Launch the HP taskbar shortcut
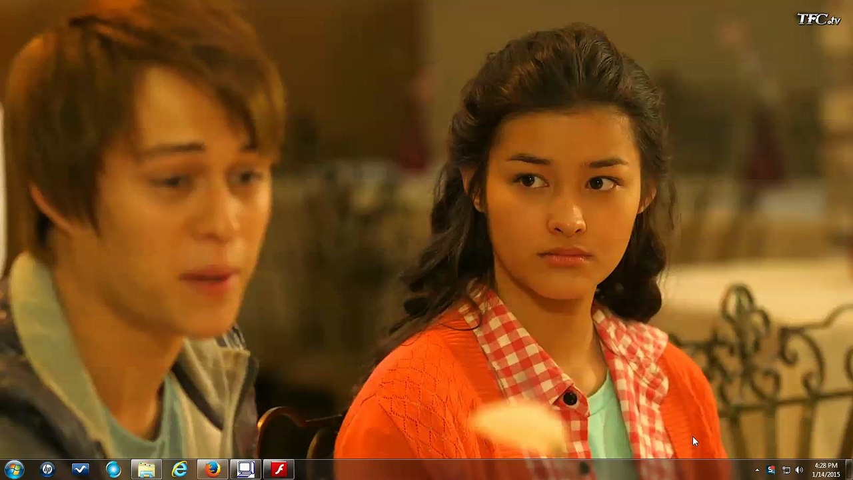Viewport: 853px width, 480px height. tap(47, 469)
